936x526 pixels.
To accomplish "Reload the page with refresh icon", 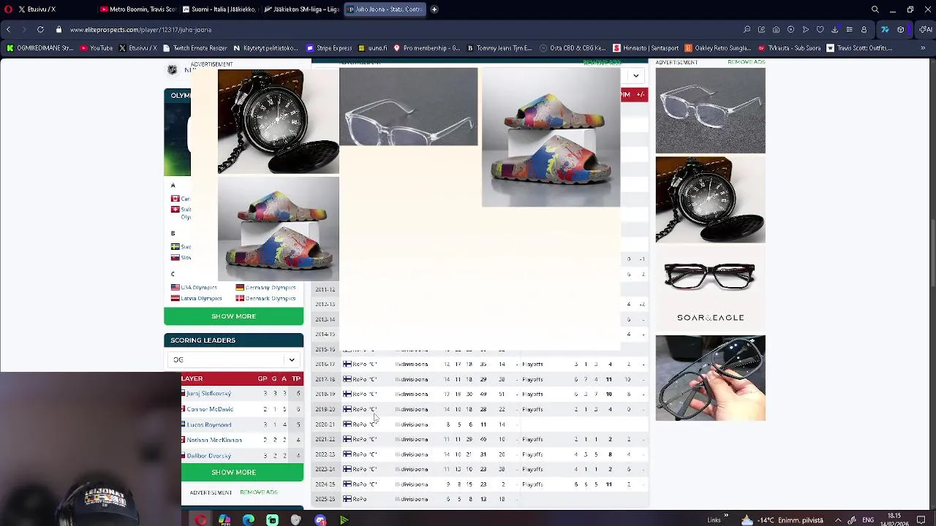I will click(x=40, y=29).
